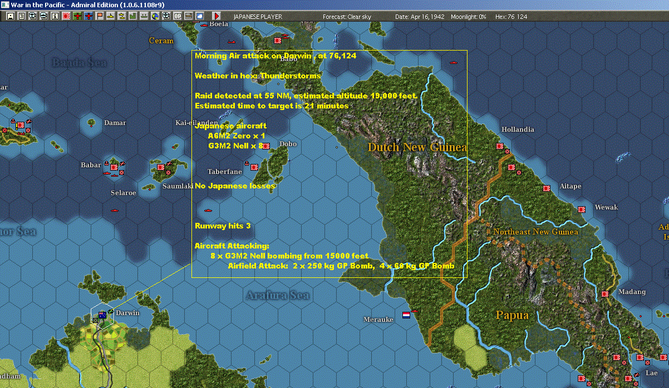Click the OP toolbar button

pos(178,16)
